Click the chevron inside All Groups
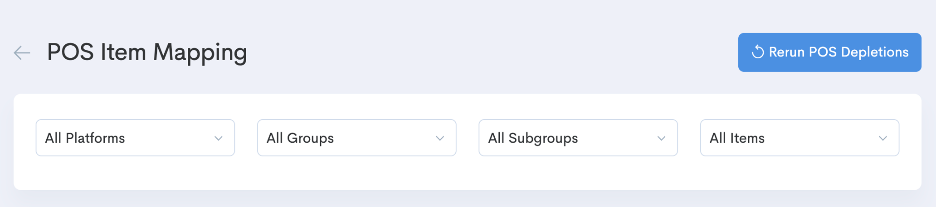The image size is (936, 207). (440, 138)
